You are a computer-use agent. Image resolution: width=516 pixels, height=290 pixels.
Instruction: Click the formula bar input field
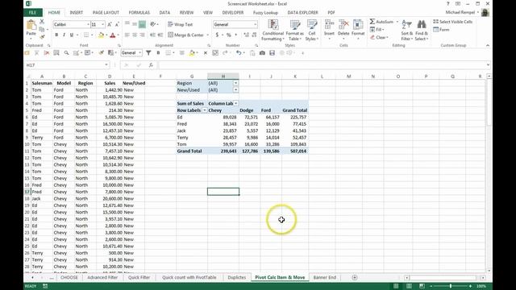322,65
